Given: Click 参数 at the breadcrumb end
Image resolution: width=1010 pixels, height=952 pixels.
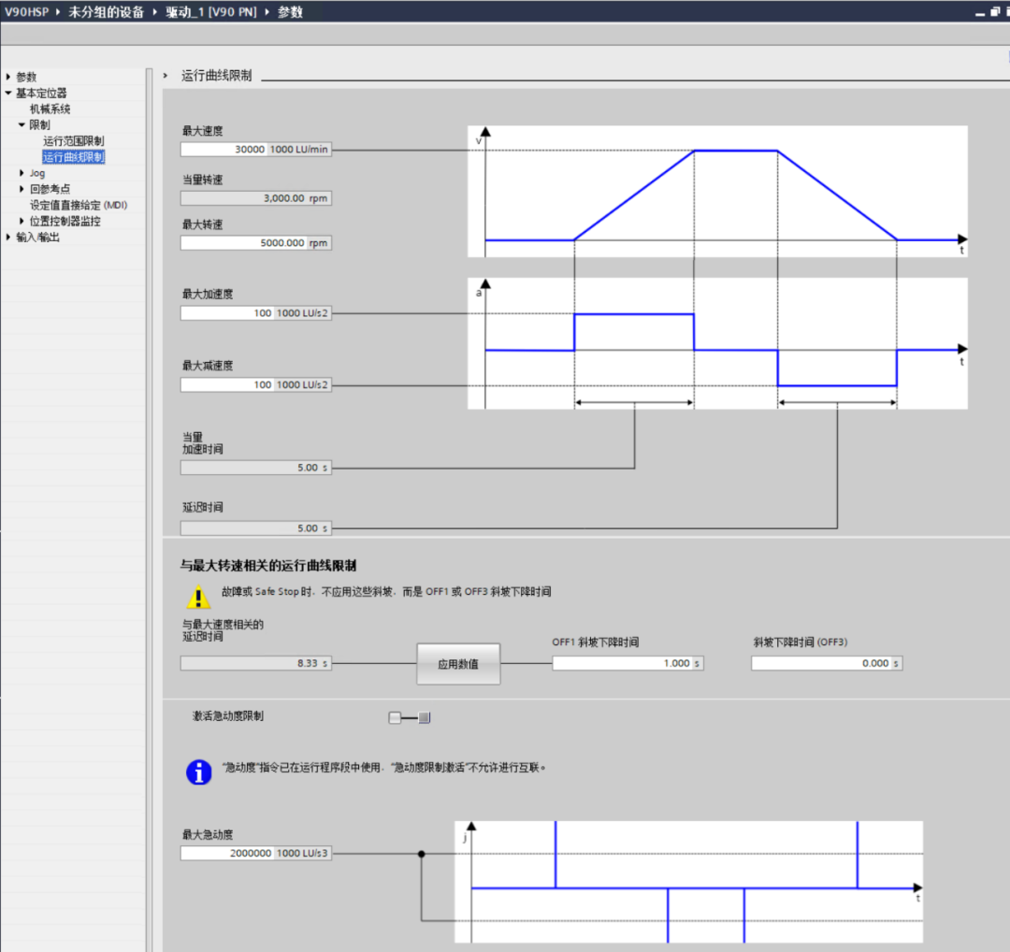Looking at the screenshot, I should pos(291,11).
